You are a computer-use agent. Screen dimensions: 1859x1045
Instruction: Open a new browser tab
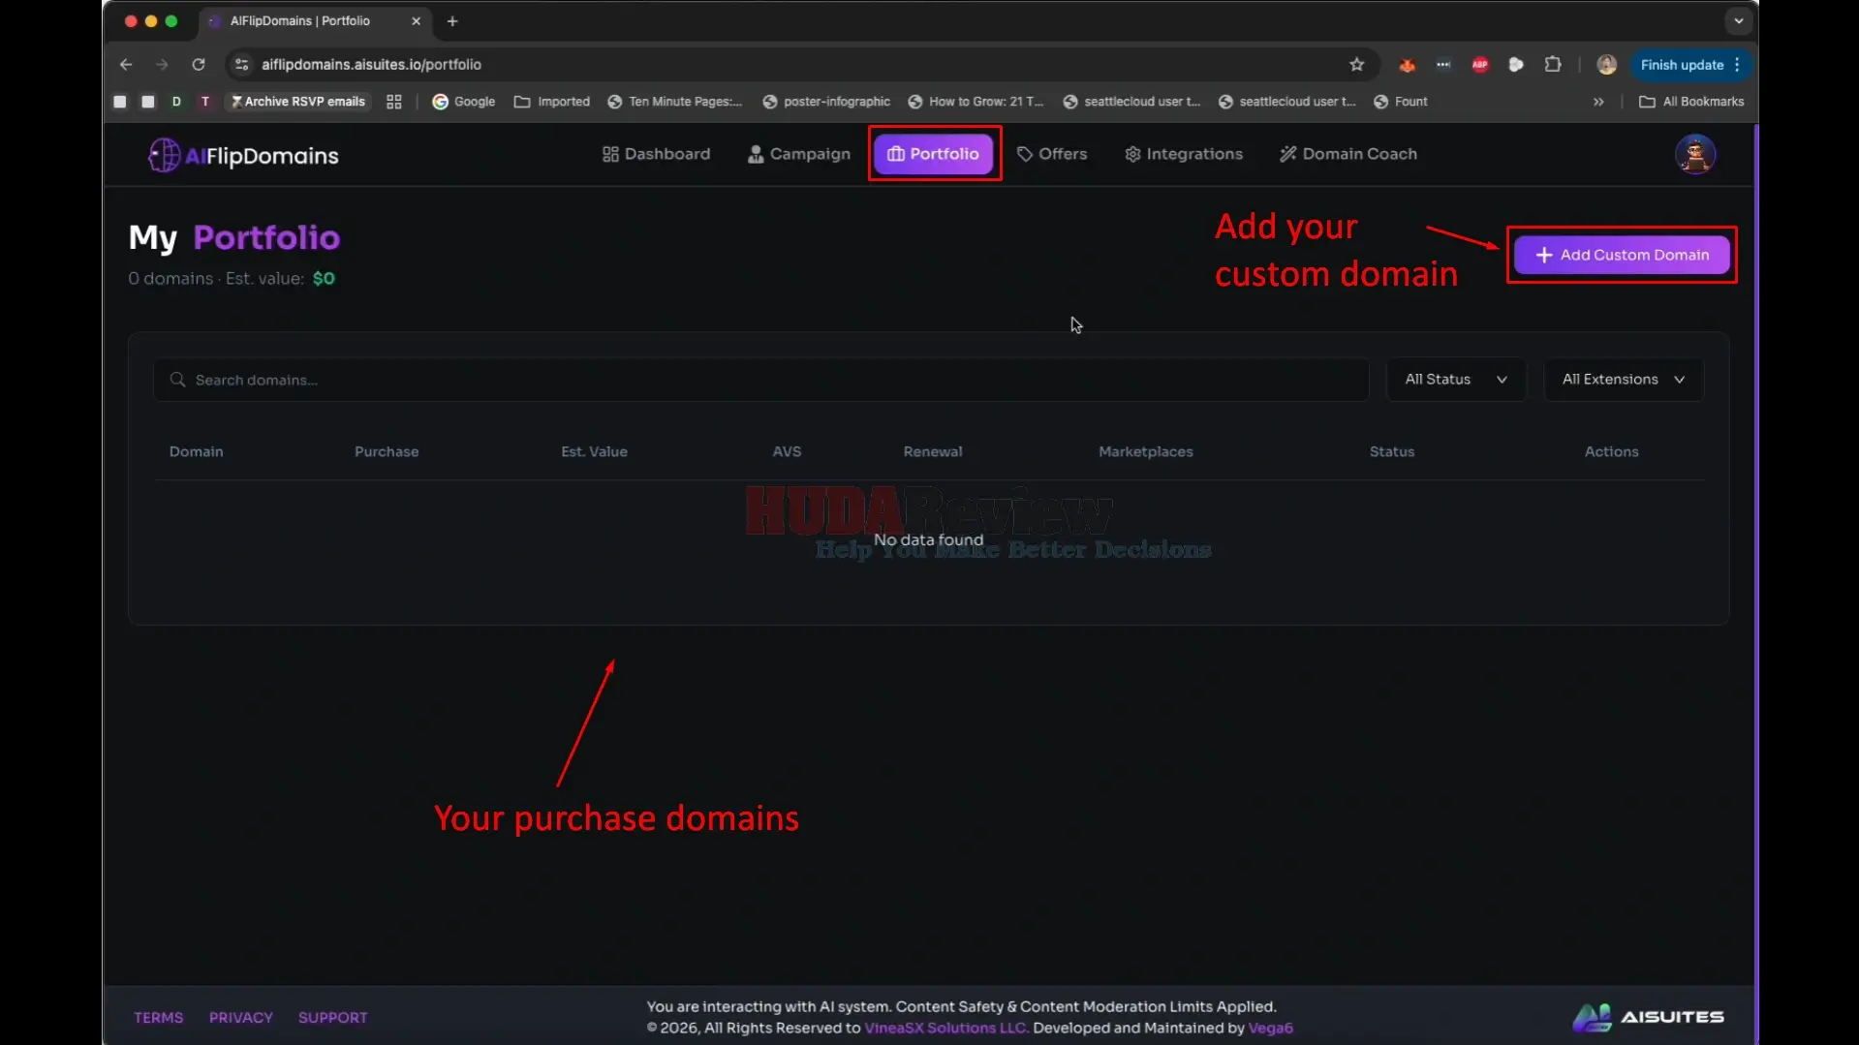click(452, 21)
